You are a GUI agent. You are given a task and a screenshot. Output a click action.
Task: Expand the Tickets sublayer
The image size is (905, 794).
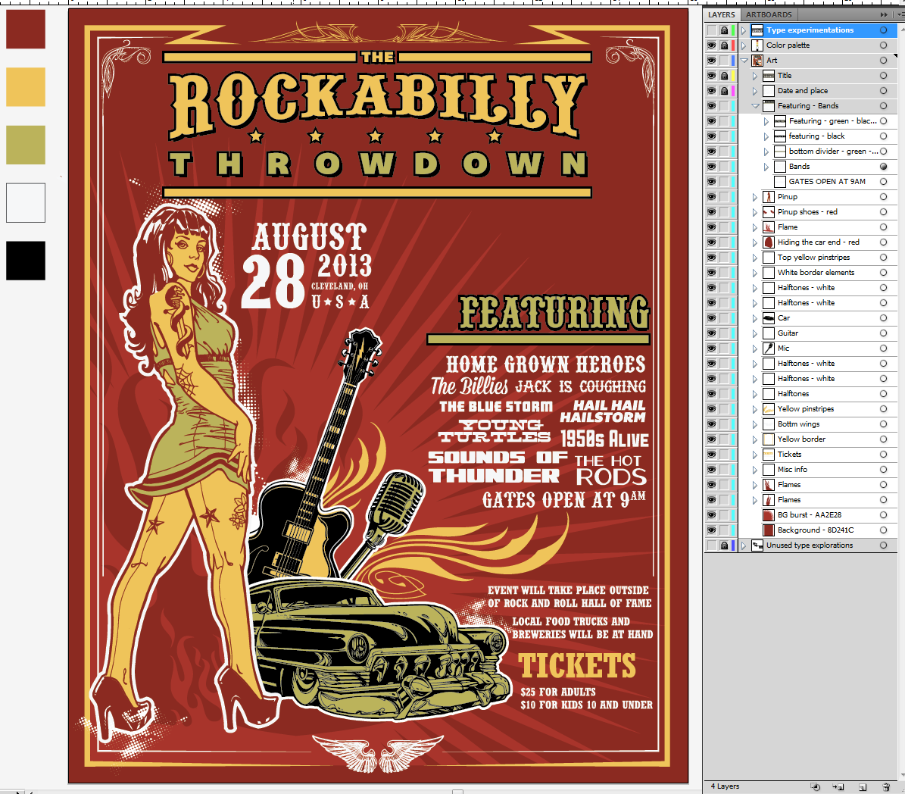click(x=755, y=455)
